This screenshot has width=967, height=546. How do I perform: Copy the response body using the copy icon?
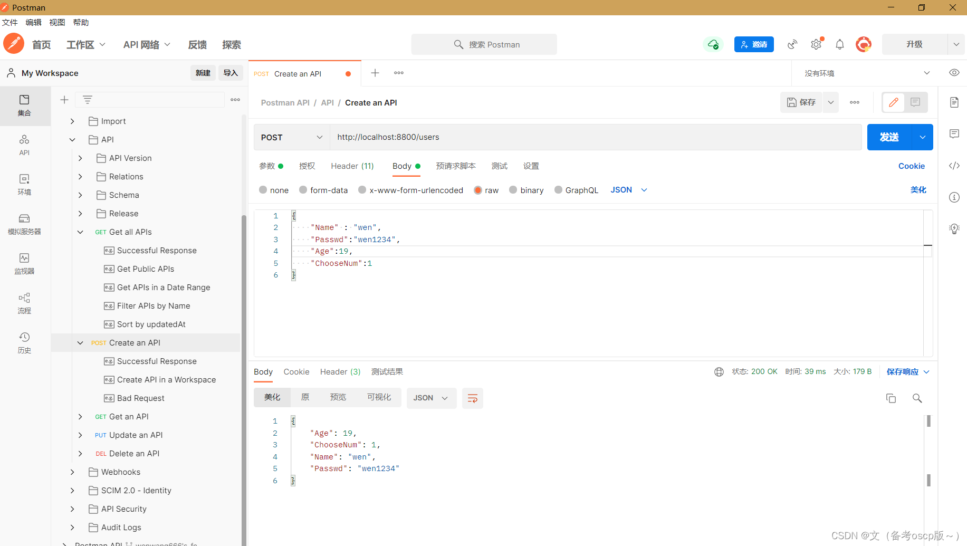pyautogui.click(x=891, y=398)
